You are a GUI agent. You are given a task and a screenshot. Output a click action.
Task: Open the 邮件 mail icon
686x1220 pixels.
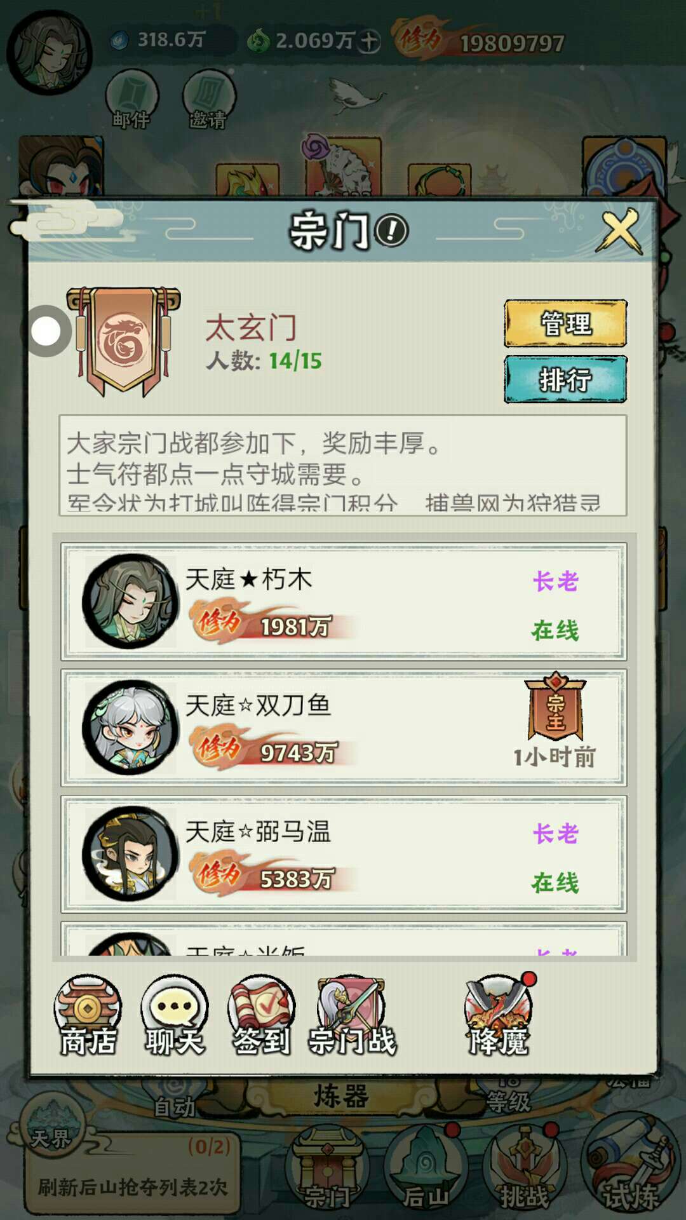coord(132,100)
